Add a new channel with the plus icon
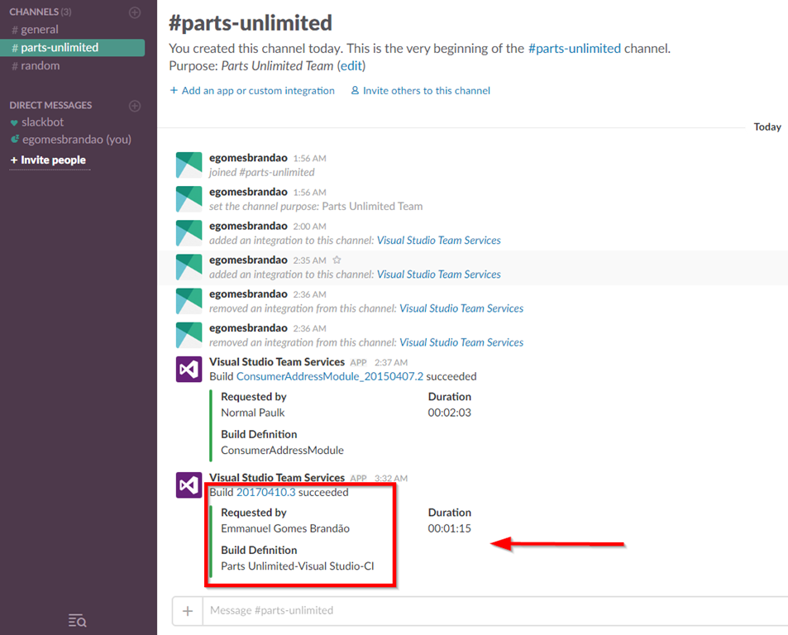Viewport: 788px width, 635px height. (135, 12)
